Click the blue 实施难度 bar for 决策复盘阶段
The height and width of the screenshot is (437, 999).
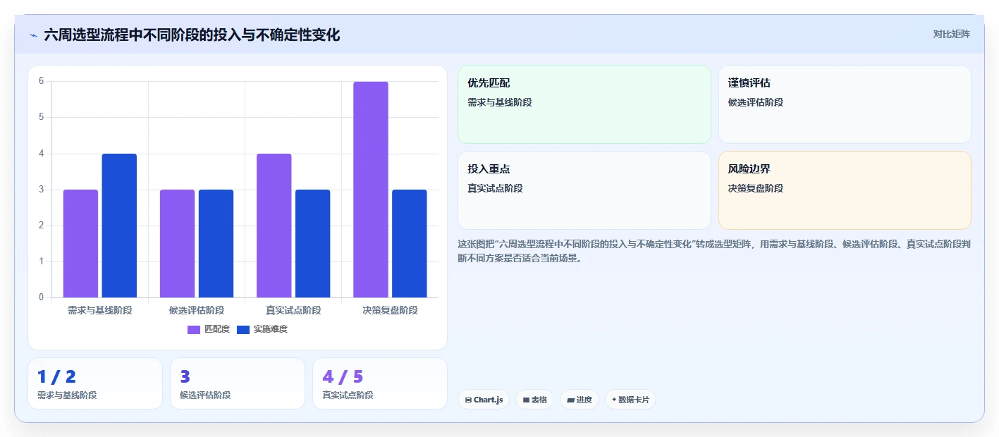point(410,243)
